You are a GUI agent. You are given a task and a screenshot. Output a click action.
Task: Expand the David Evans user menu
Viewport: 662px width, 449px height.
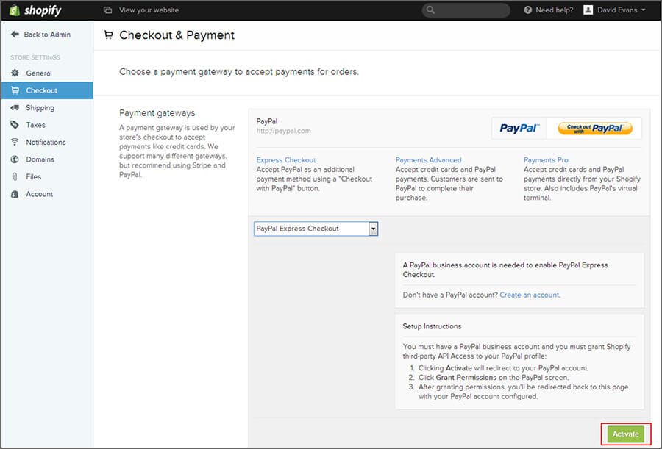(613, 10)
